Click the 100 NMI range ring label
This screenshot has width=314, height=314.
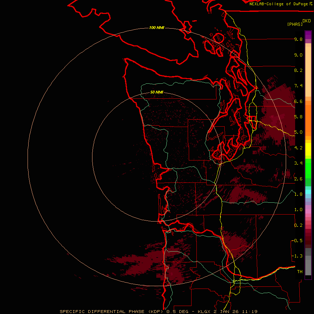(157, 28)
